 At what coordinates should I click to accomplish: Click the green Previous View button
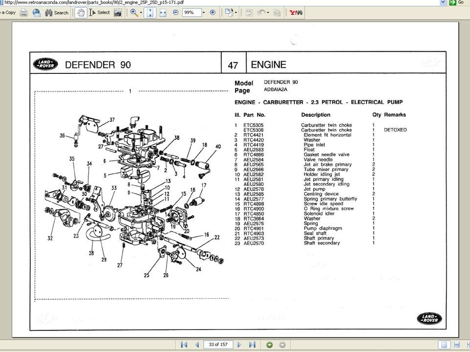pyautogui.click(x=269, y=345)
